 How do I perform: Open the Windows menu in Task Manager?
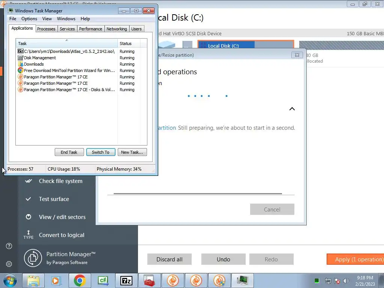coord(66,19)
